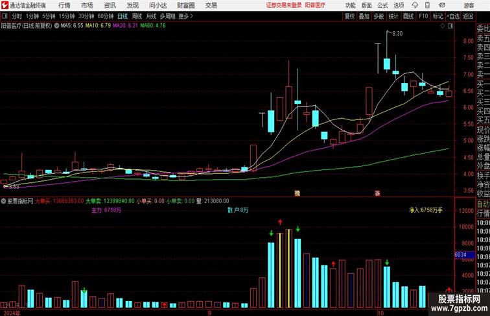The width and height of the screenshot is (490, 316).
Task: Click the 阳普医疗 stock name in title bar
Action: (315, 5)
